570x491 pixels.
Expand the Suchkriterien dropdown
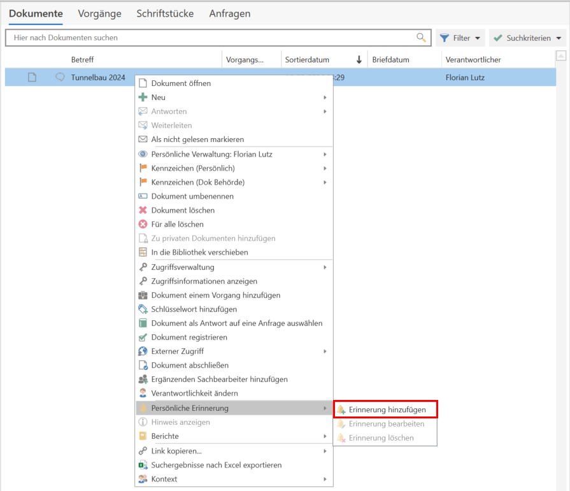pyautogui.click(x=528, y=38)
